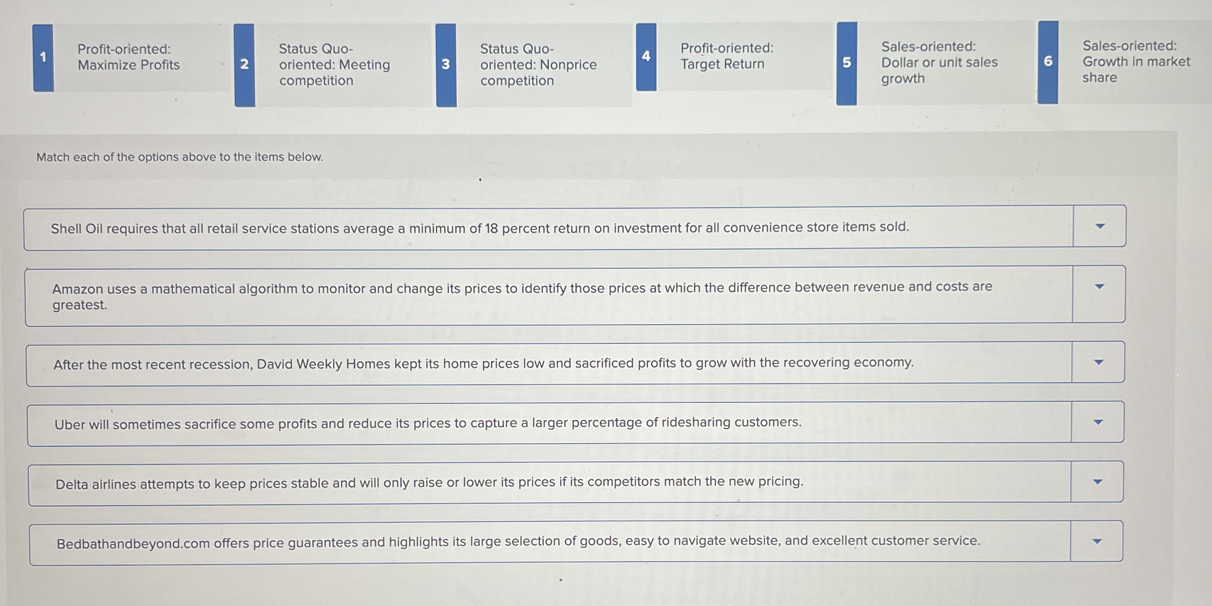Screen dimensions: 1212x606
Task: Open the dropdown beside the Shell Oil statement
Action: [1099, 226]
